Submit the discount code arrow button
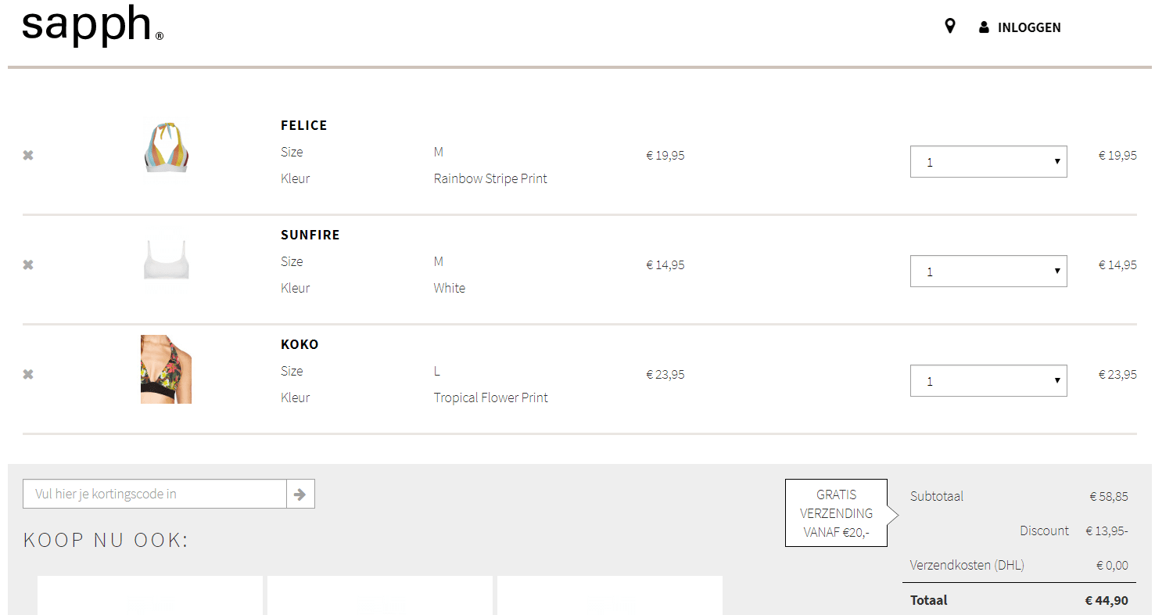 (x=300, y=494)
